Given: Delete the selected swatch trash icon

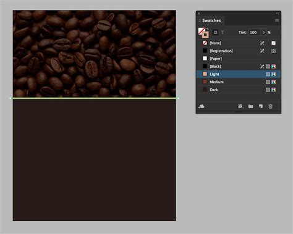Looking at the screenshot, I should pyautogui.click(x=270, y=106).
